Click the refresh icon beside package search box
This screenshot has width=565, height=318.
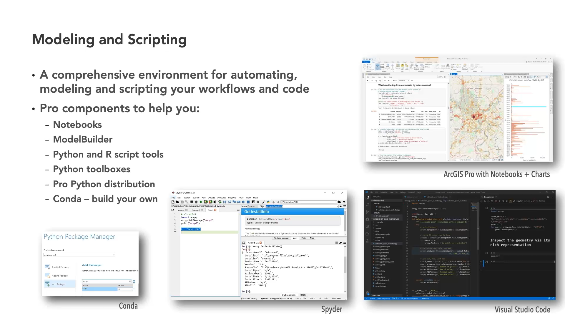tap(134, 281)
